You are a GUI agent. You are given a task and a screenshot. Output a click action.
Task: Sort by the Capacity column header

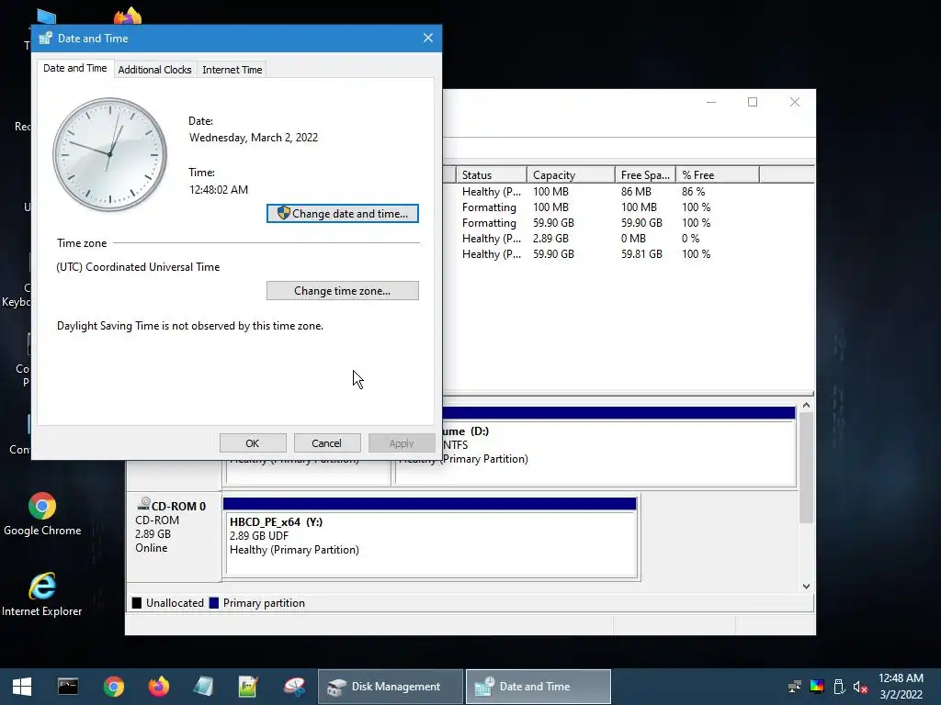point(570,175)
